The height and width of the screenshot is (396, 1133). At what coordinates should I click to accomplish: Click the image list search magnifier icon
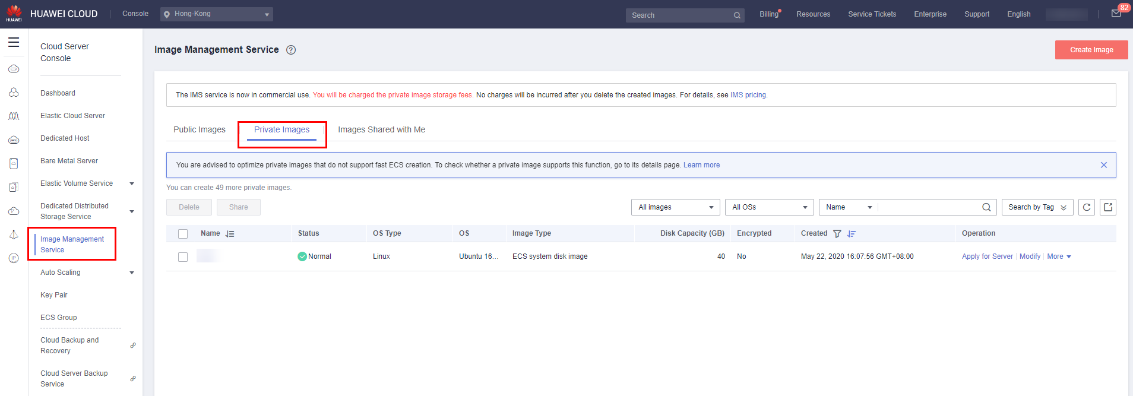coord(986,207)
